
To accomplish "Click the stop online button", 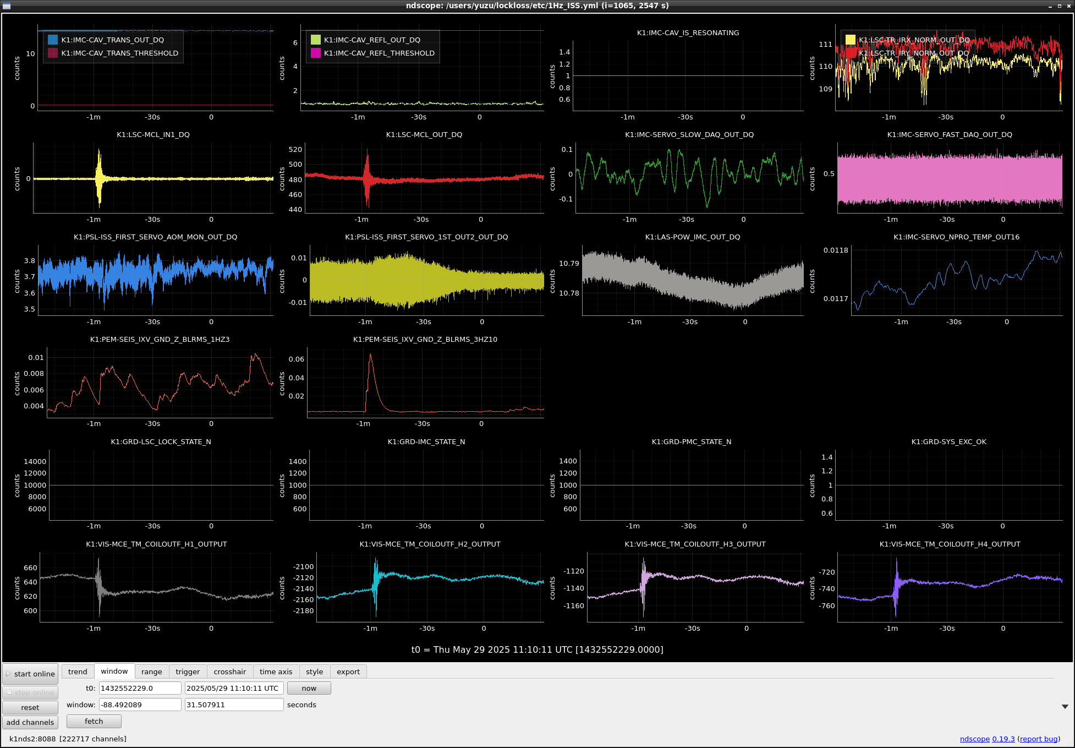I will [30, 692].
